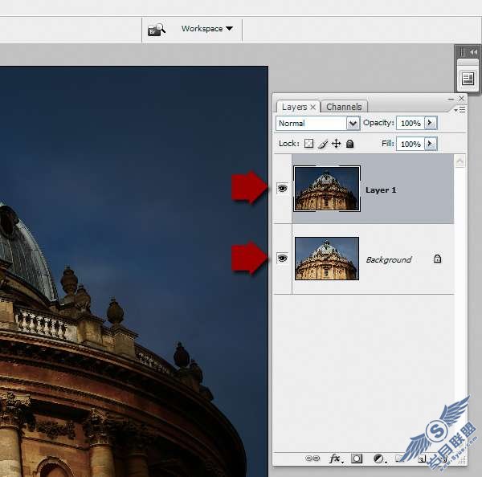Collapse dock with double-arrow icon

473,52
